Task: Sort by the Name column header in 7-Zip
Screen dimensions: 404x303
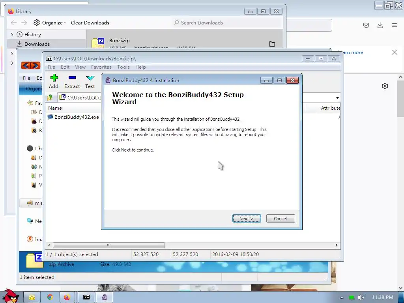Action: (55, 108)
